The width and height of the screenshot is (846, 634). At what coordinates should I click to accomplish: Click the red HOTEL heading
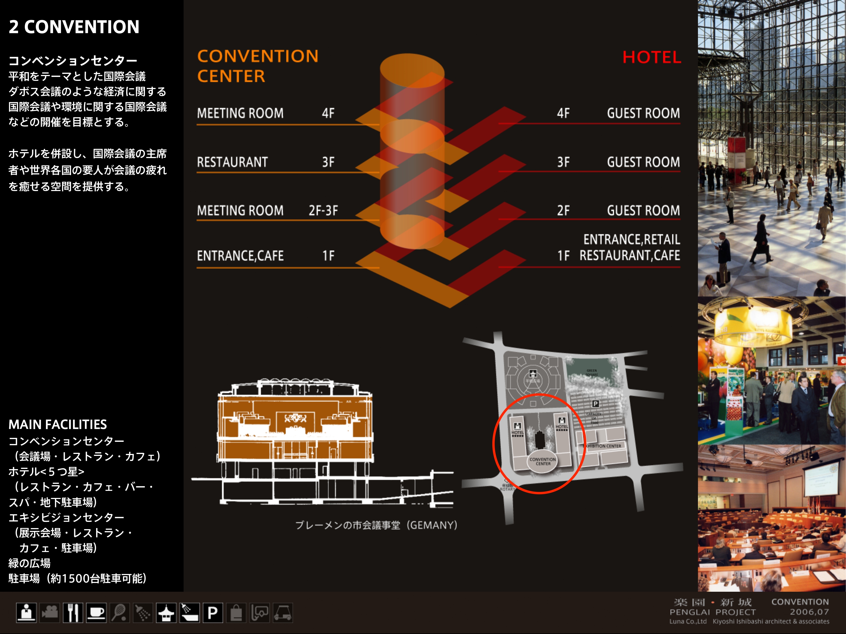coord(652,57)
